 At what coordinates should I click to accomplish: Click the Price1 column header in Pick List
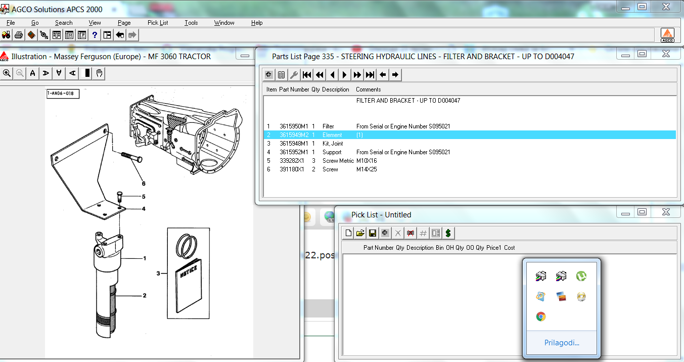pos(493,248)
